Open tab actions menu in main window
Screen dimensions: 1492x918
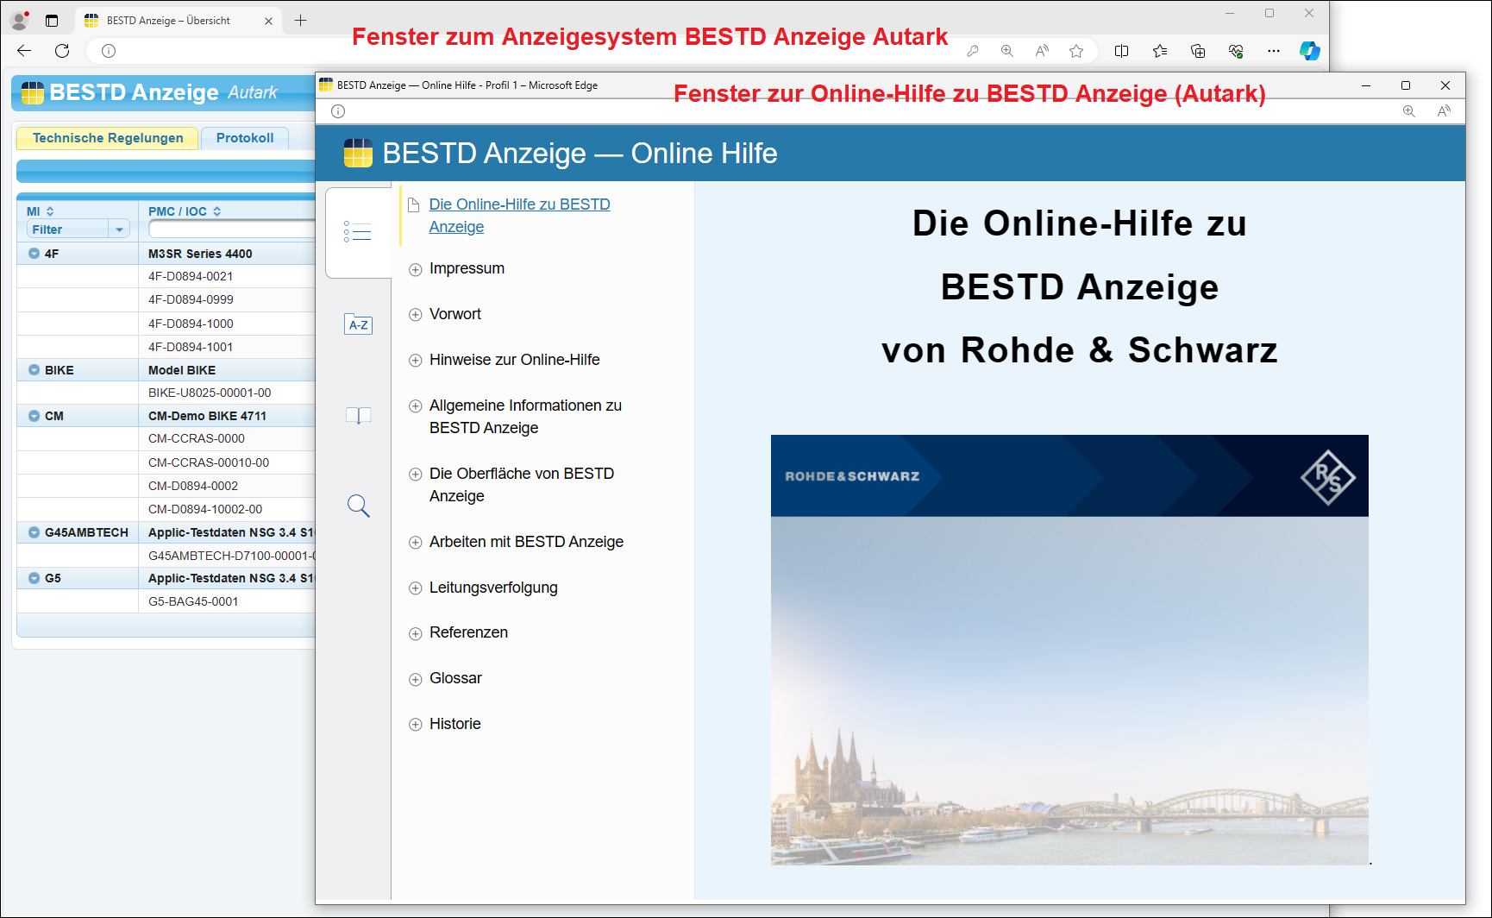tap(52, 21)
